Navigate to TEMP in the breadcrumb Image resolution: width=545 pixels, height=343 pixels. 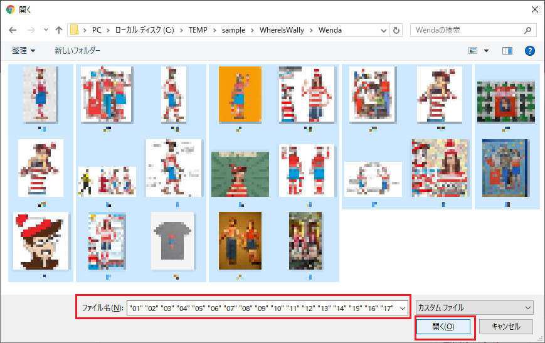198,30
